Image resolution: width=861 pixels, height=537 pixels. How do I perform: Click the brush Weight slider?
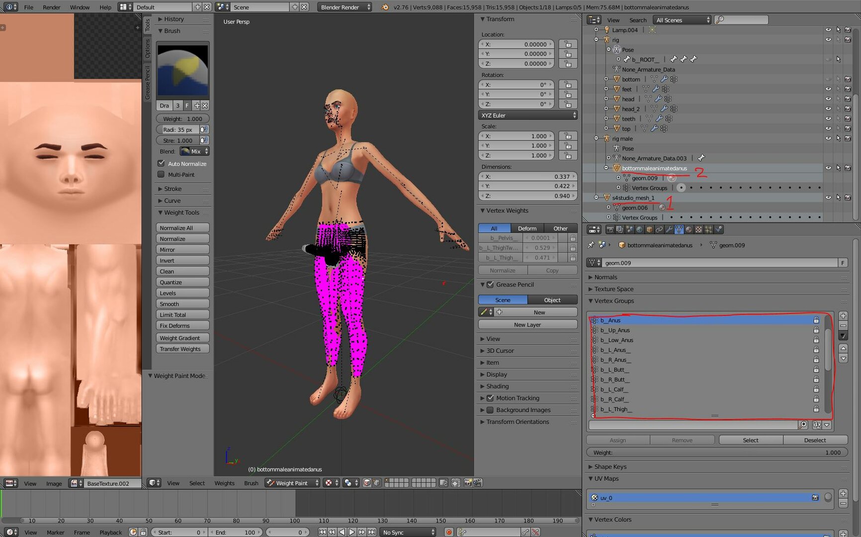click(182, 119)
